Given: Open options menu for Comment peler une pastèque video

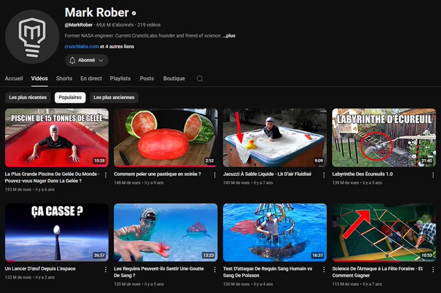Looking at the screenshot, I should pyautogui.click(x=215, y=175).
